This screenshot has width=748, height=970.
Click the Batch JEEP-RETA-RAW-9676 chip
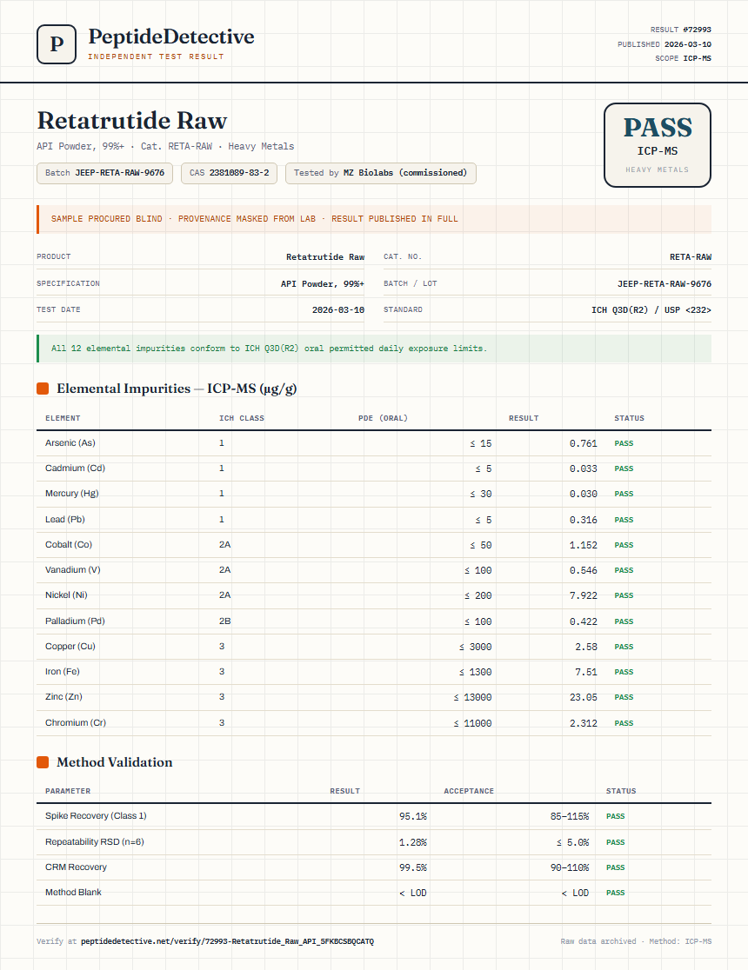pos(104,173)
